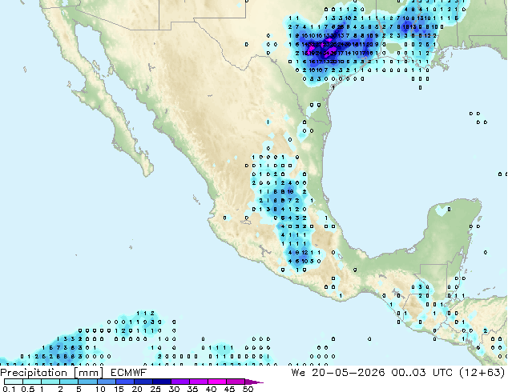
Task: Click the date "20-05-2026"
Action: pos(349,373)
